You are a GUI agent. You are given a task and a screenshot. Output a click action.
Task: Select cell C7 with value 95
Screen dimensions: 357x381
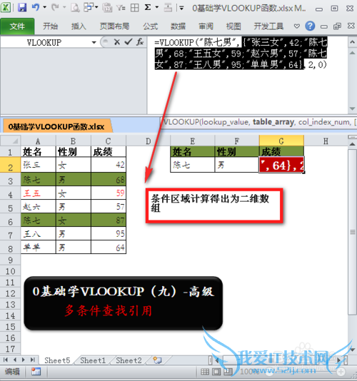click(109, 234)
